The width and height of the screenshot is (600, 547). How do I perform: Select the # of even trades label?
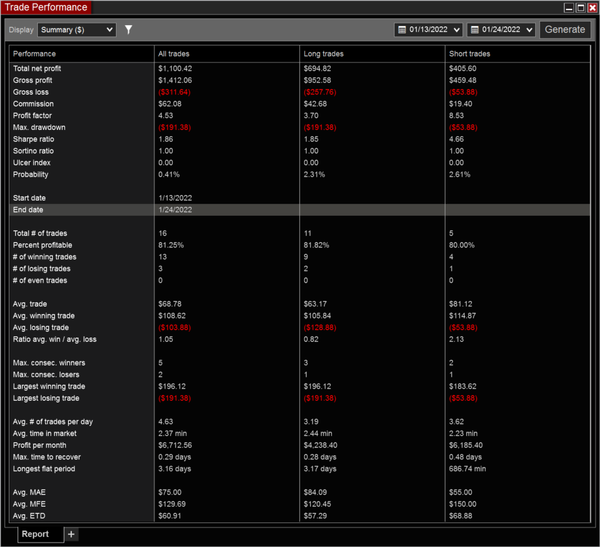point(40,280)
